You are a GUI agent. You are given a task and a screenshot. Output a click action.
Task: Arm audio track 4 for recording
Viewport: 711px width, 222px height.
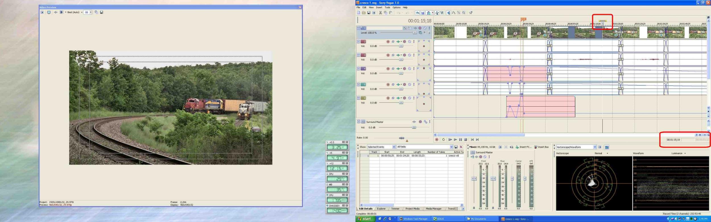click(388, 69)
